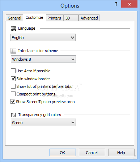Click the resize grip at dialog corner
Image resolution: width=140 pixels, height=162 pixels.
pyautogui.click(x=135, y=157)
